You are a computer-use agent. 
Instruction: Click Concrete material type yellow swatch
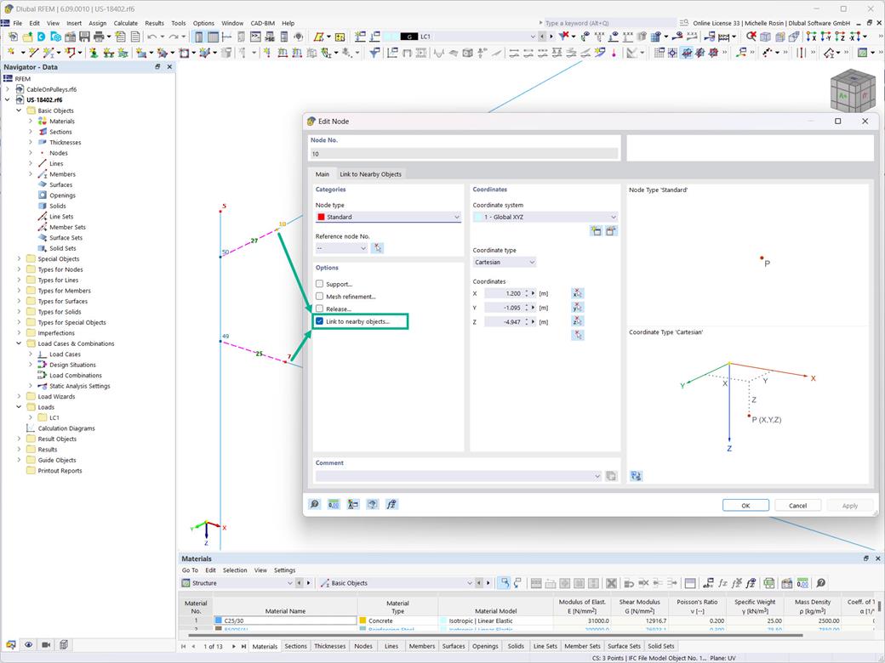tap(363, 620)
